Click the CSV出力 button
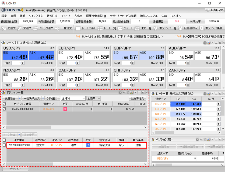This screenshot has height=172, width=225. pos(52,99)
